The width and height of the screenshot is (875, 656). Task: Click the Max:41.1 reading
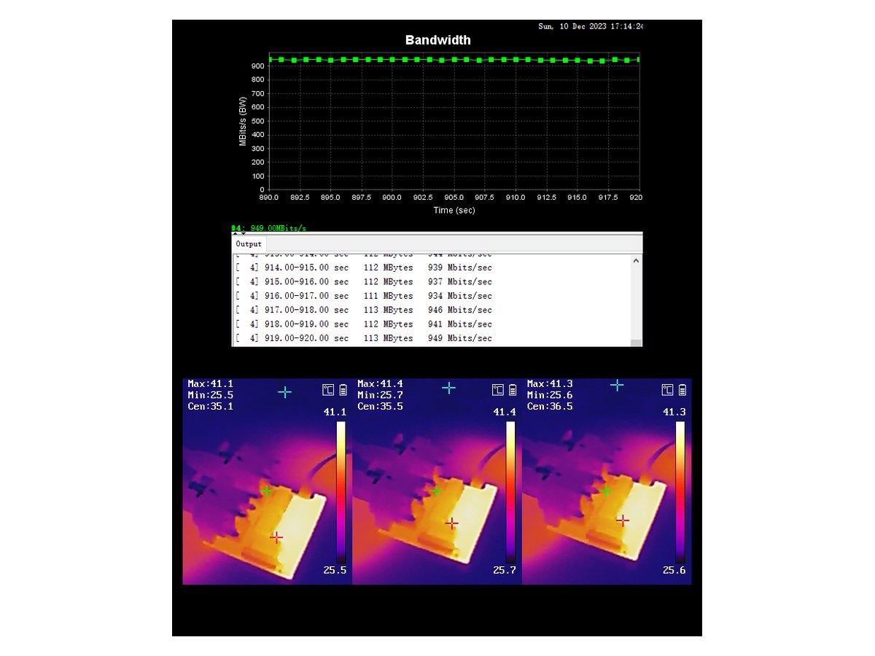pos(211,383)
